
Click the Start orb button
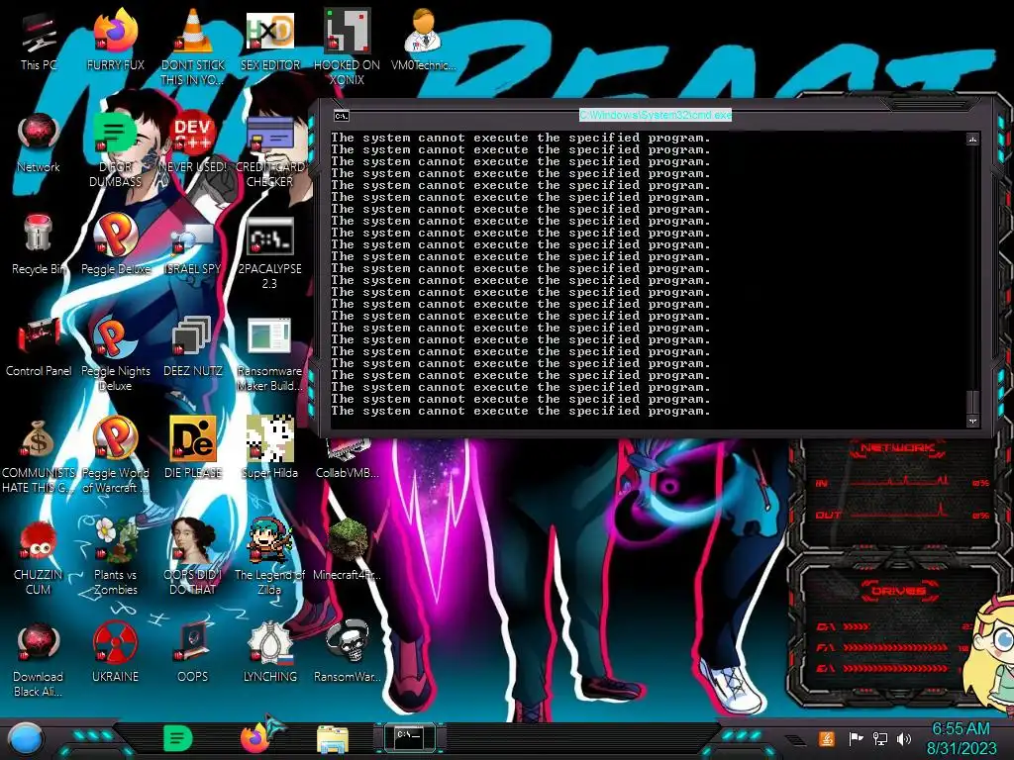(25, 738)
